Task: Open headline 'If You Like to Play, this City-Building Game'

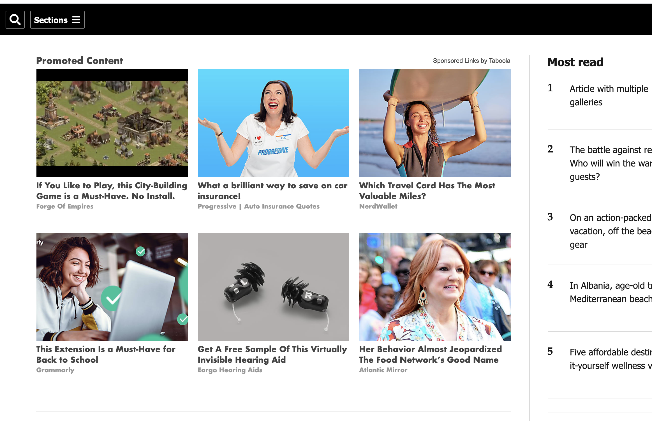Action: (x=112, y=191)
